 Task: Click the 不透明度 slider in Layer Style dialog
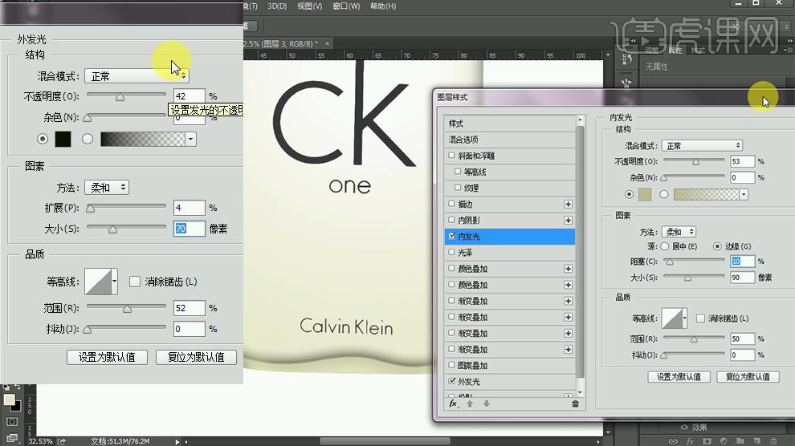tap(694, 161)
